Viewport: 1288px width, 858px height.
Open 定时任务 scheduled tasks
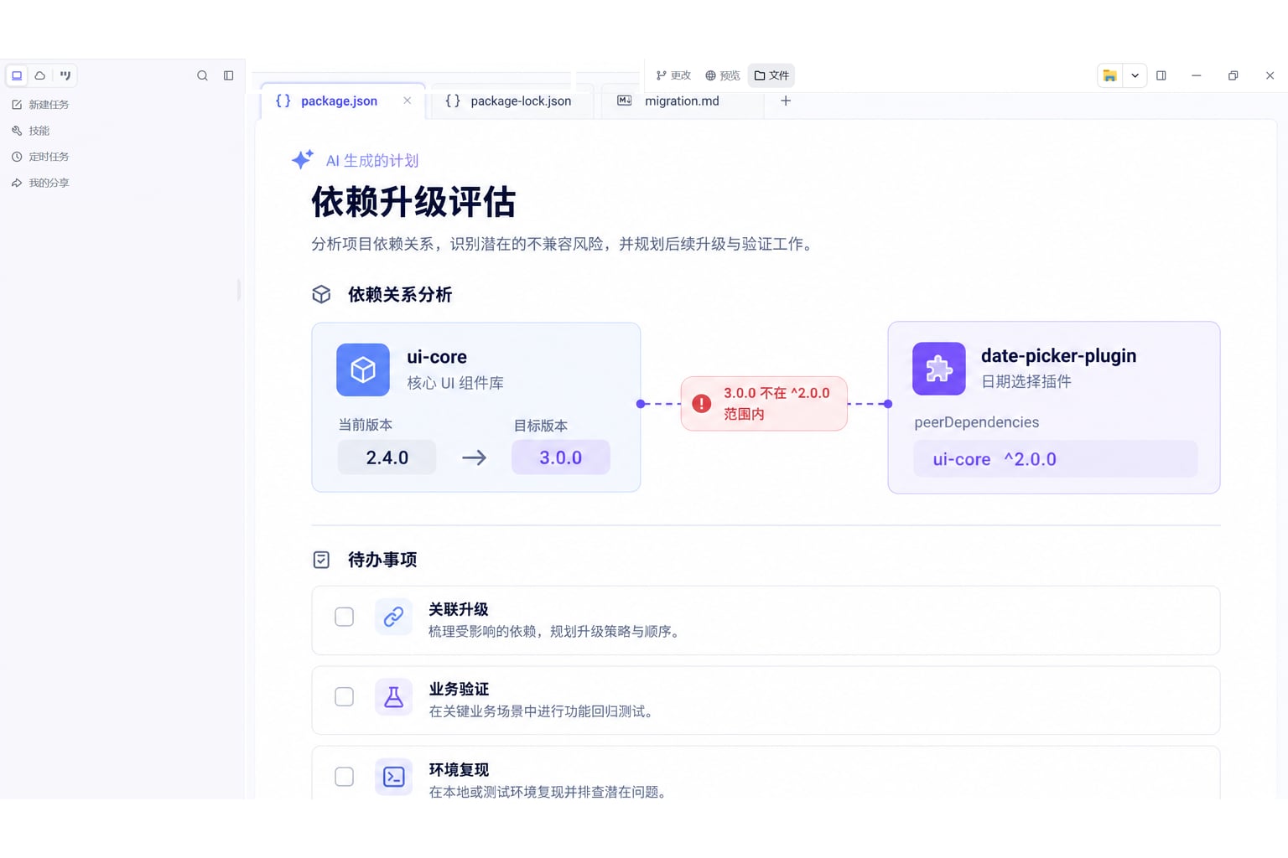coord(40,157)
